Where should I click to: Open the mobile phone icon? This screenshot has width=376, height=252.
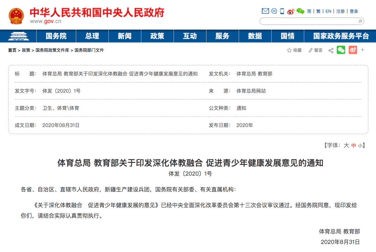click(x=282, y=11)
